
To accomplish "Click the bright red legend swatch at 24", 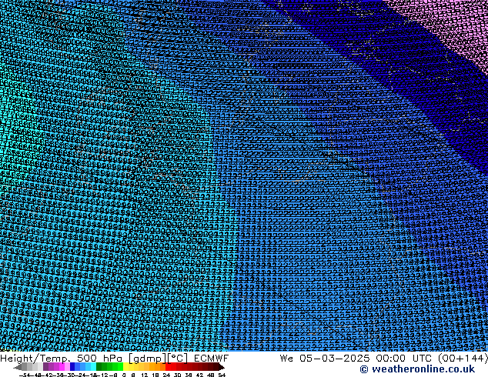I will (168, 366).
